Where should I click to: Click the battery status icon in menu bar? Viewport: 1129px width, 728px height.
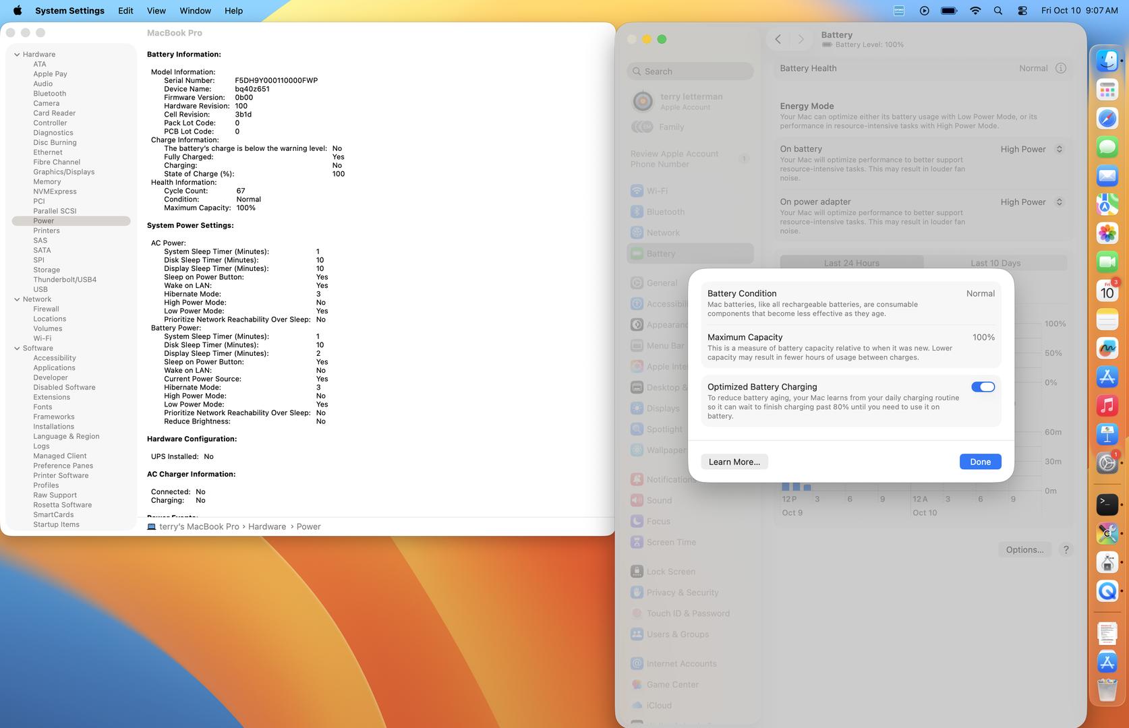coord(949,11)
